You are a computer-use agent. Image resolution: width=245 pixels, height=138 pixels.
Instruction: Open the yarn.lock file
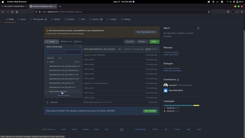click(54, 102)
